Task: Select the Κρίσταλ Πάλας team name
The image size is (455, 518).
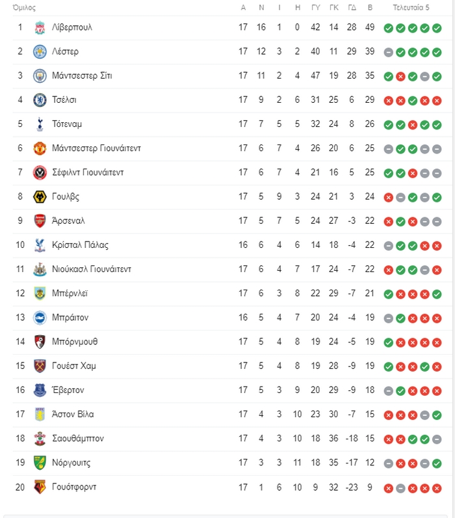Action: click(x=80, y=245)
